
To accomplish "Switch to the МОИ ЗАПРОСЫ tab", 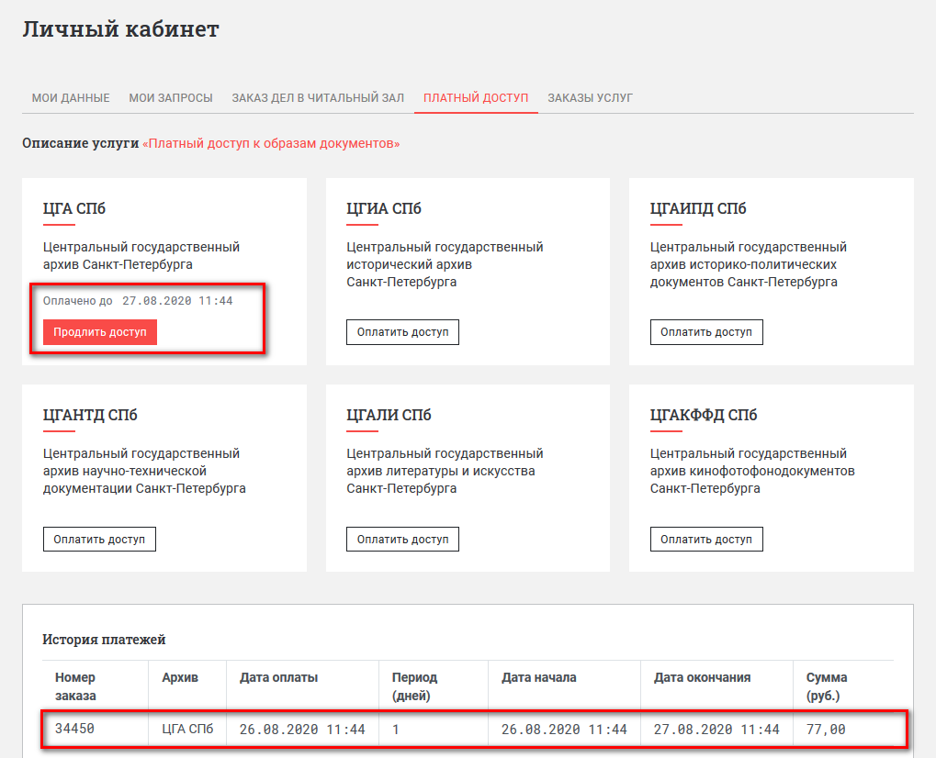I will [x=171, y=98].
